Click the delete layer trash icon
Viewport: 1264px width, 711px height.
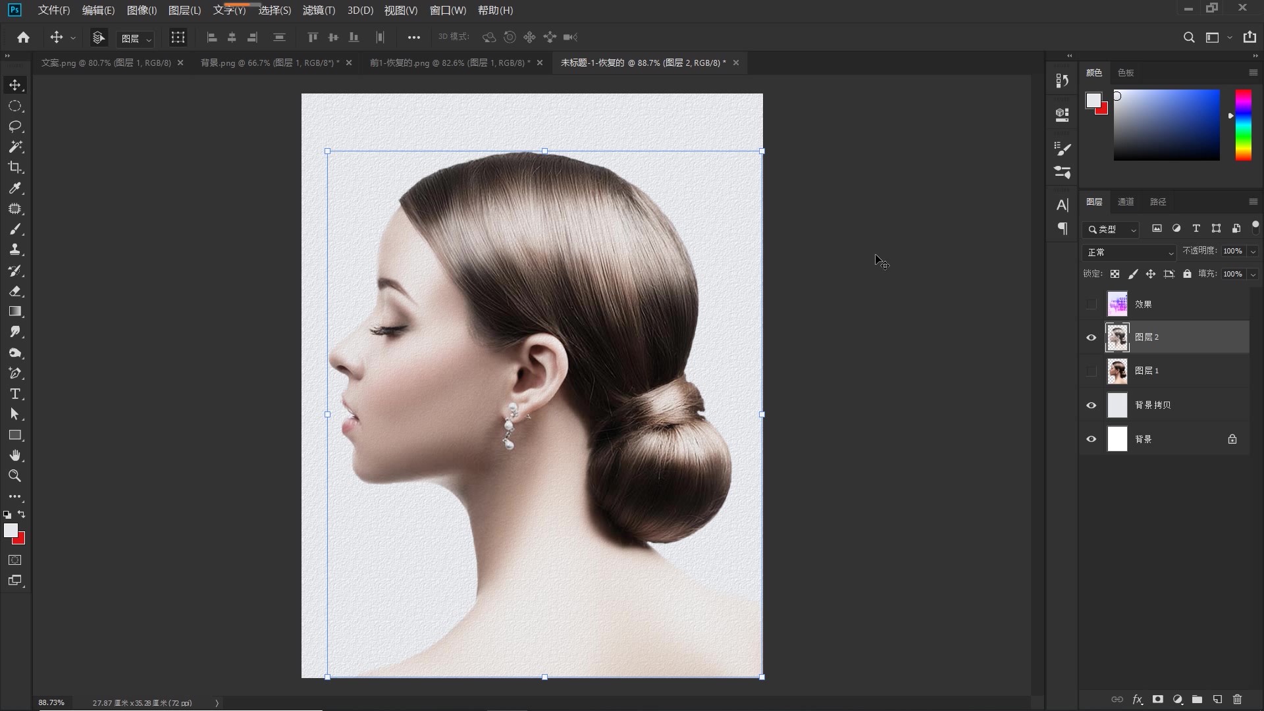pos(1237,699)
